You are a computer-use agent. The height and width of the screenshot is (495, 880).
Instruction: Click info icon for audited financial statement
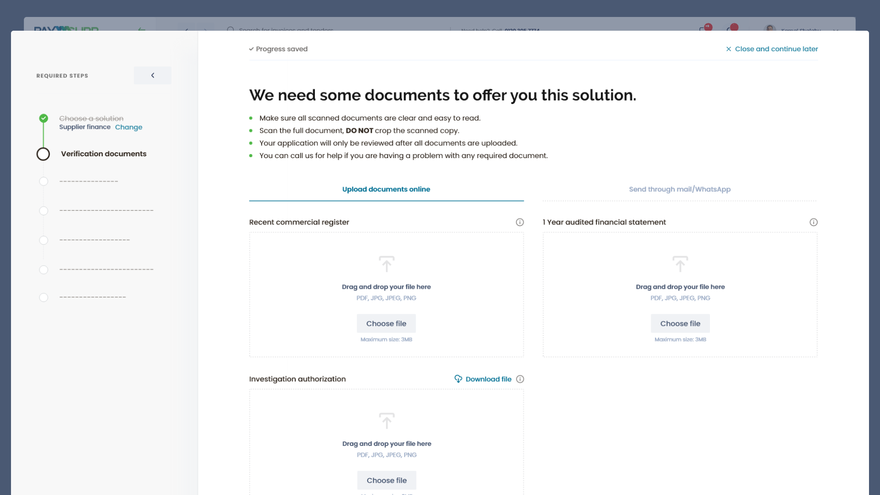click(814, 222)
